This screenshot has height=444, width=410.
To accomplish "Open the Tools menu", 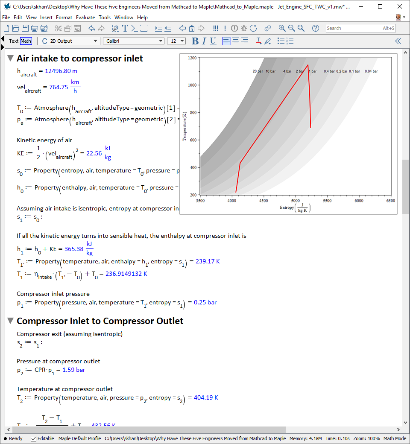I will (105, 18).
